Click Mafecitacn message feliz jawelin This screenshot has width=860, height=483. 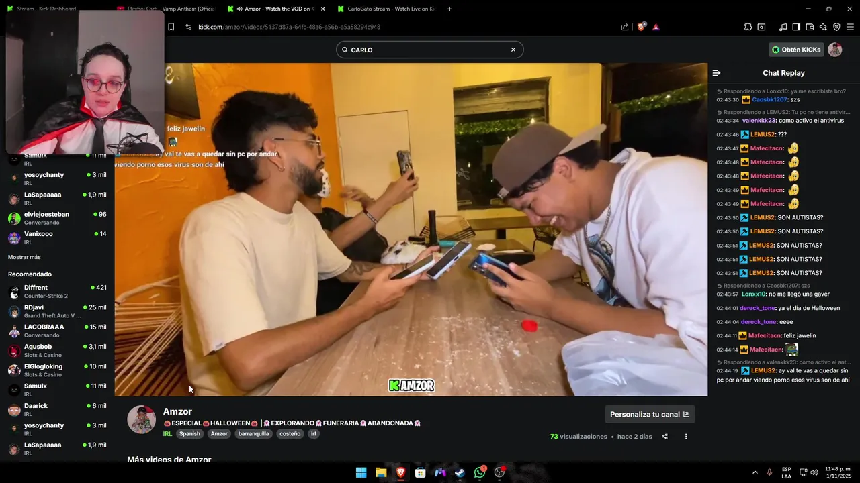(x=766, y=335)
